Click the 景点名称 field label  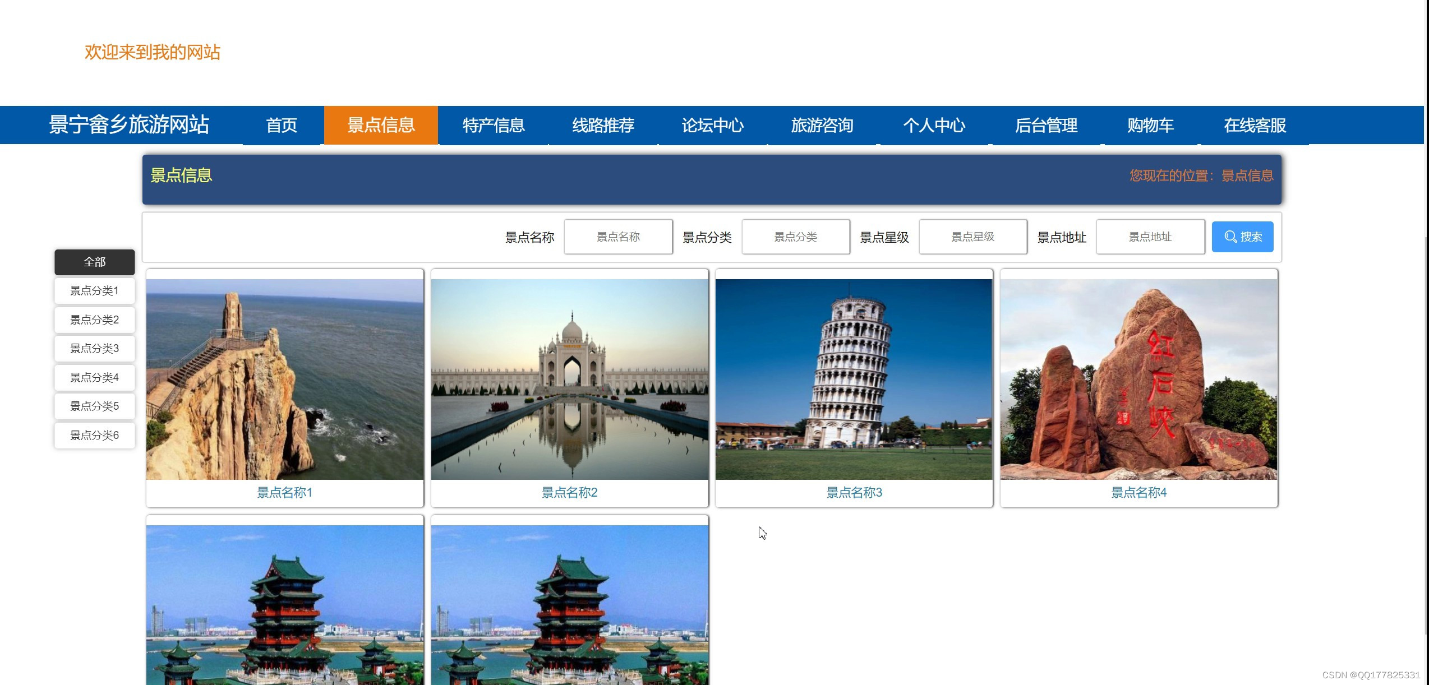[x=530, y=238]
